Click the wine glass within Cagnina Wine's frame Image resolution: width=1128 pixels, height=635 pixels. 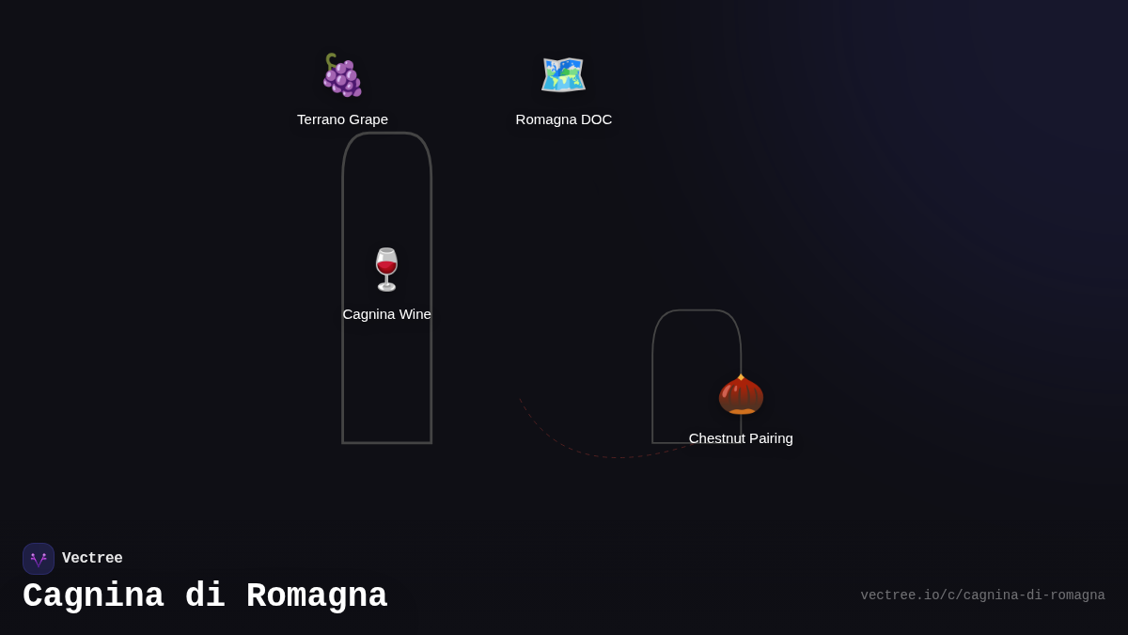(386, 269)
